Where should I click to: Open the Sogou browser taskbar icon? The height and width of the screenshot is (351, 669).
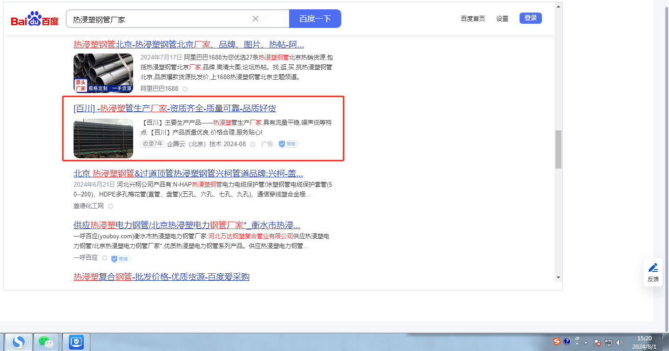[x=19, y=342]
